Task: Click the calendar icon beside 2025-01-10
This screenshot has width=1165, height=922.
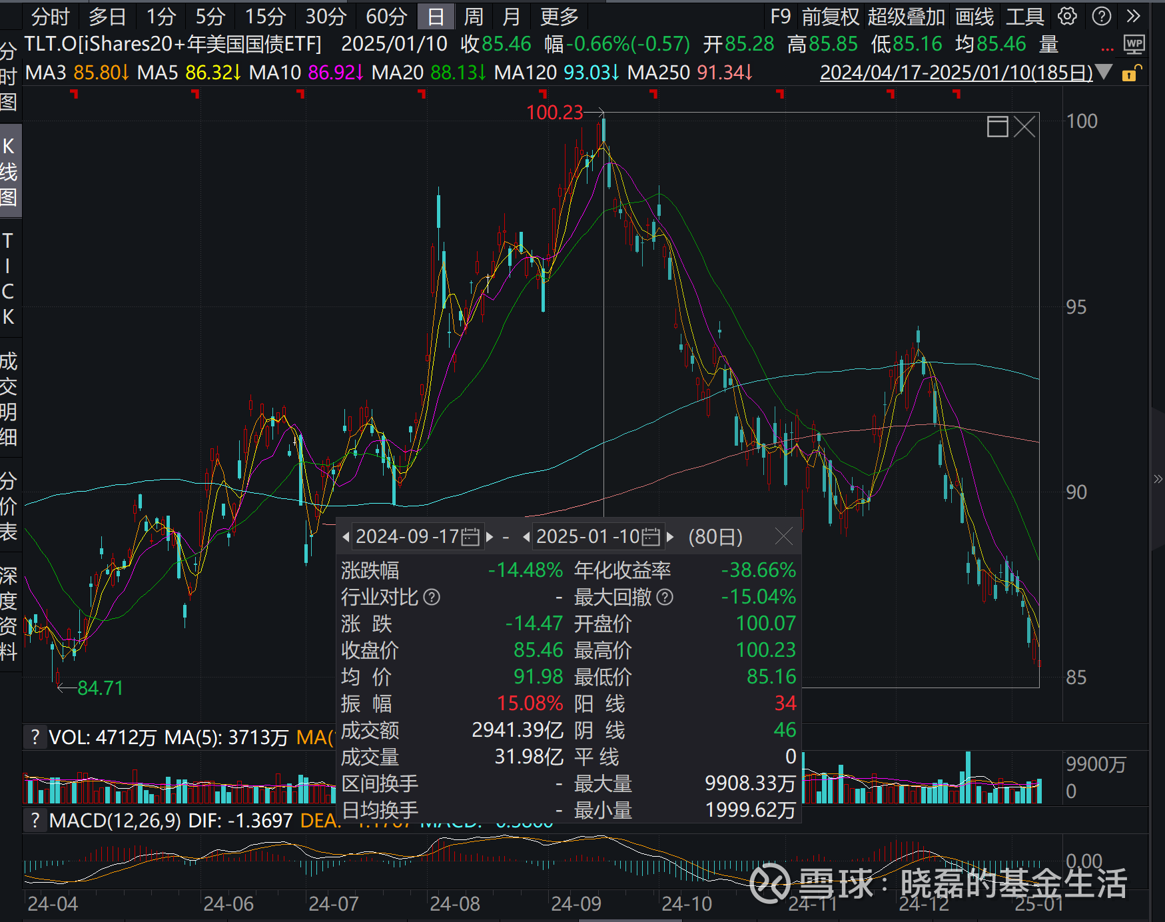Action: 651,536
